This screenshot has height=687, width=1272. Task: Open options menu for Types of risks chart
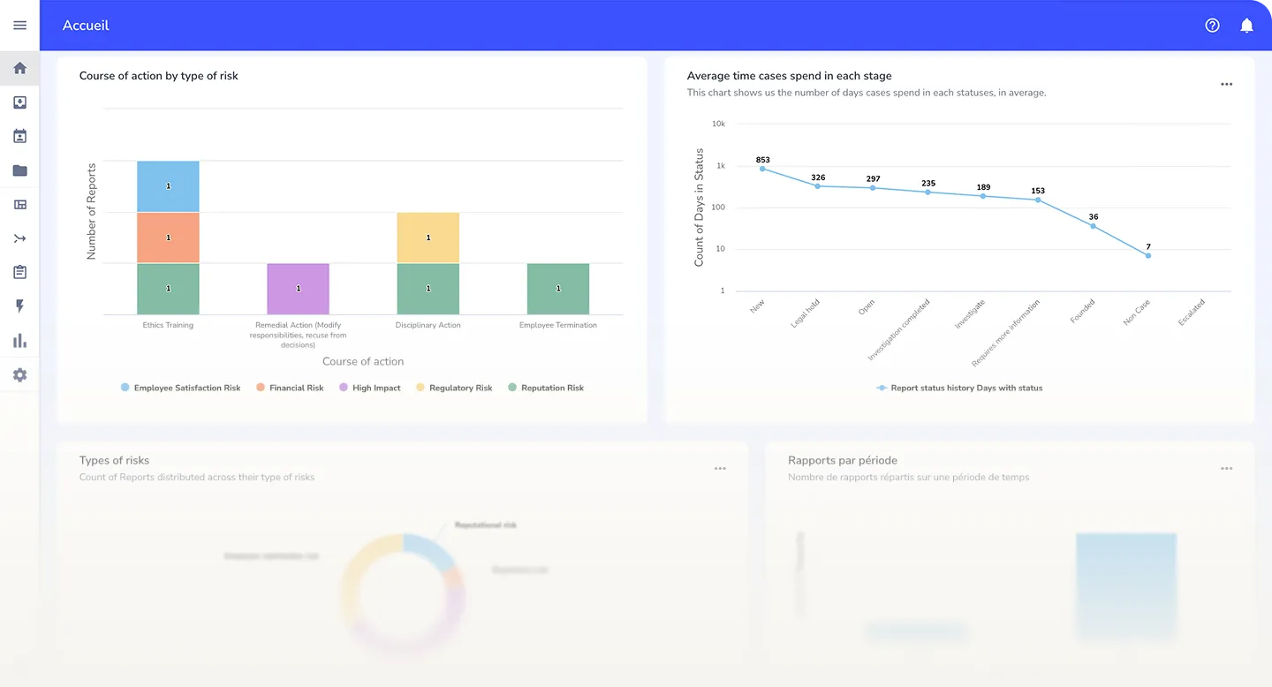[720, 469]
